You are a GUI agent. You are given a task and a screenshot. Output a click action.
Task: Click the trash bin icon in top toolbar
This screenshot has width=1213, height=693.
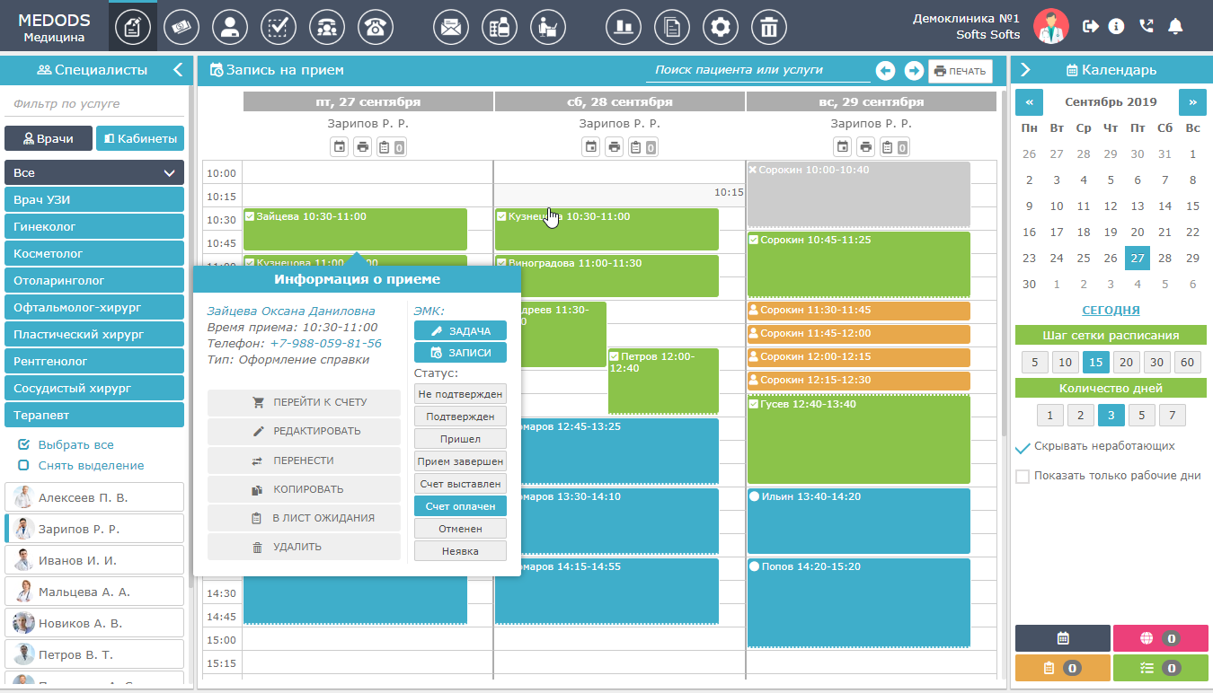[768, 27]
